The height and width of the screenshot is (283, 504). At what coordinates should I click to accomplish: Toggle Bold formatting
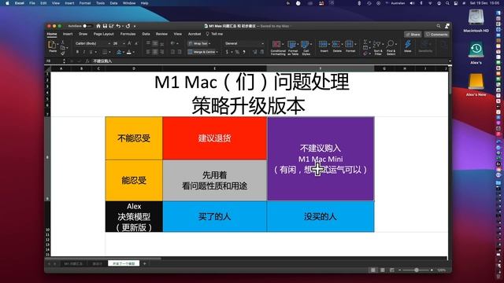(x=77, y=52)
